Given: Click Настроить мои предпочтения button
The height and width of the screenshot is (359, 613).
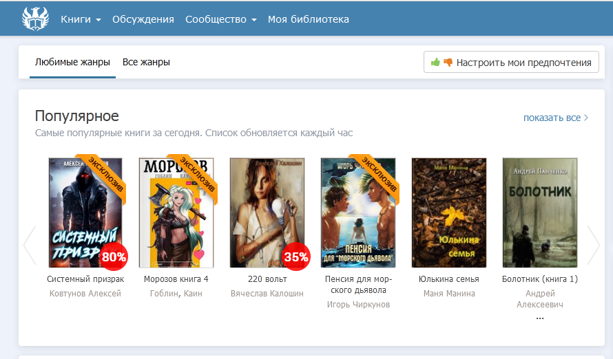Looking at the screenshot, I should coord(511,62).
